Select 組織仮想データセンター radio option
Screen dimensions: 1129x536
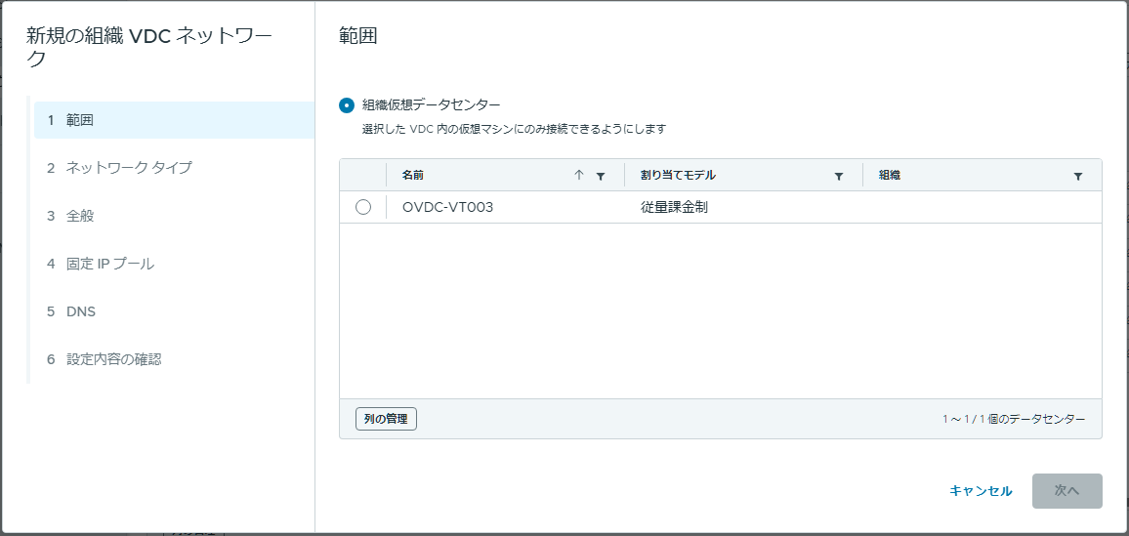click(x=347, y=105)
